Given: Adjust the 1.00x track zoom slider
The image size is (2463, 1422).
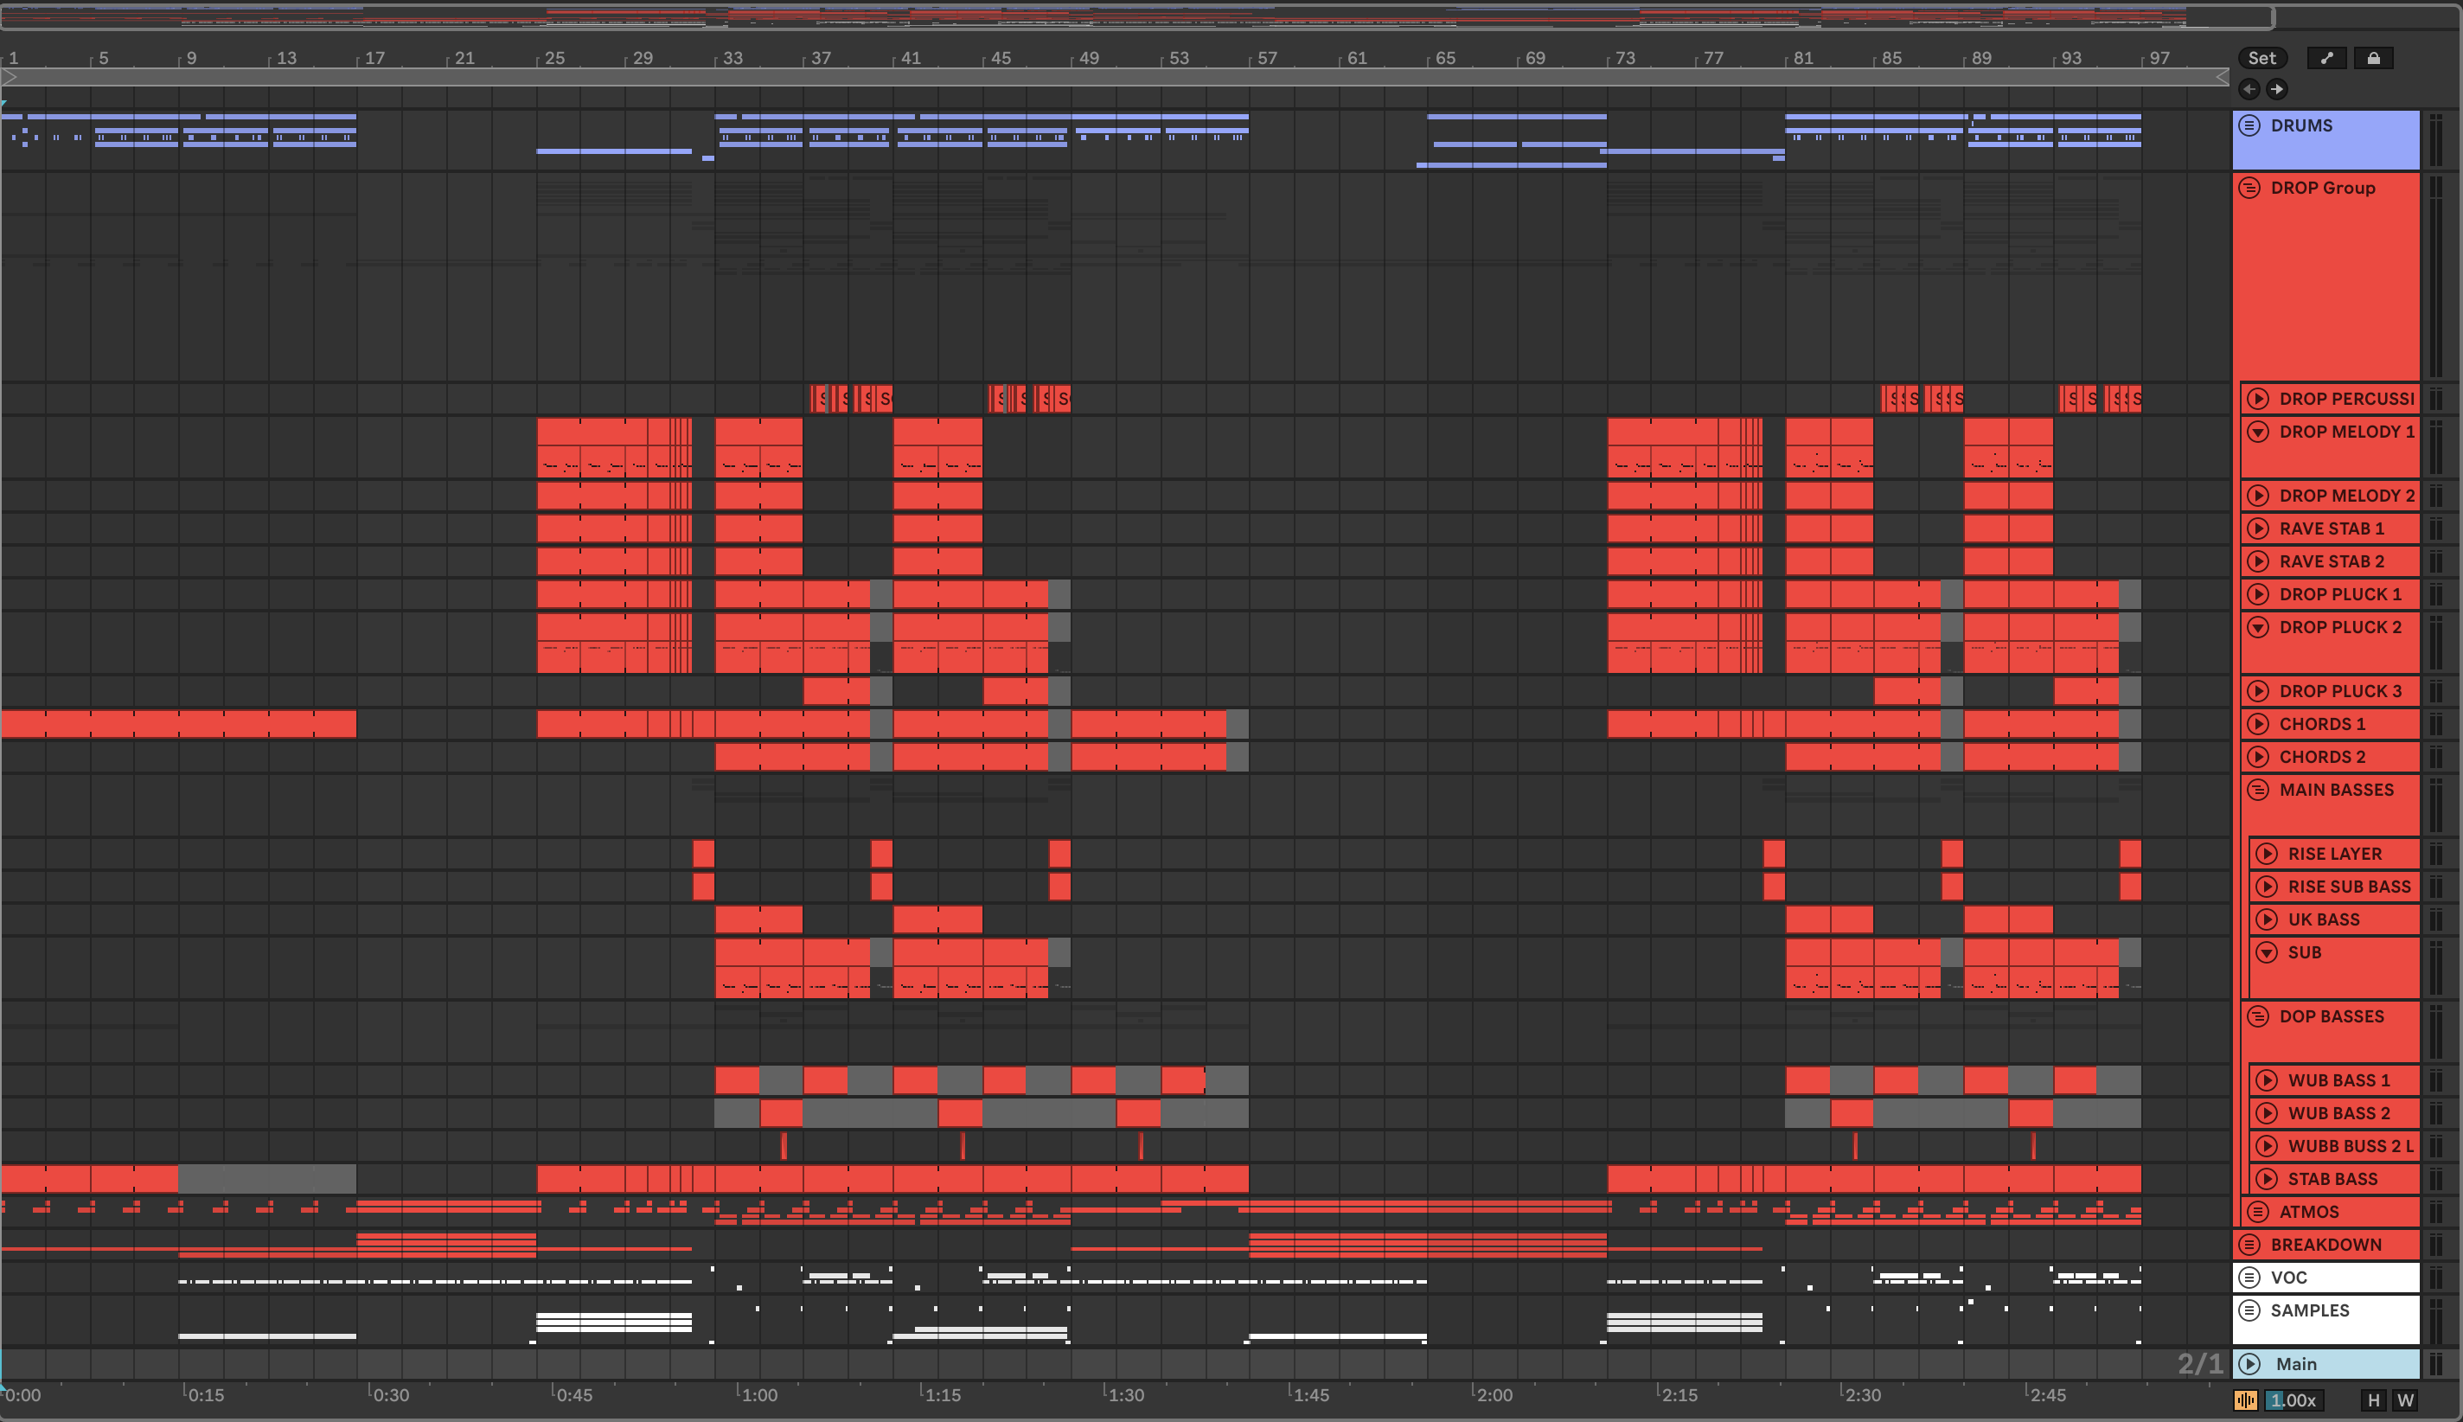Looking at the screenshot, I should [2293, 1400].
